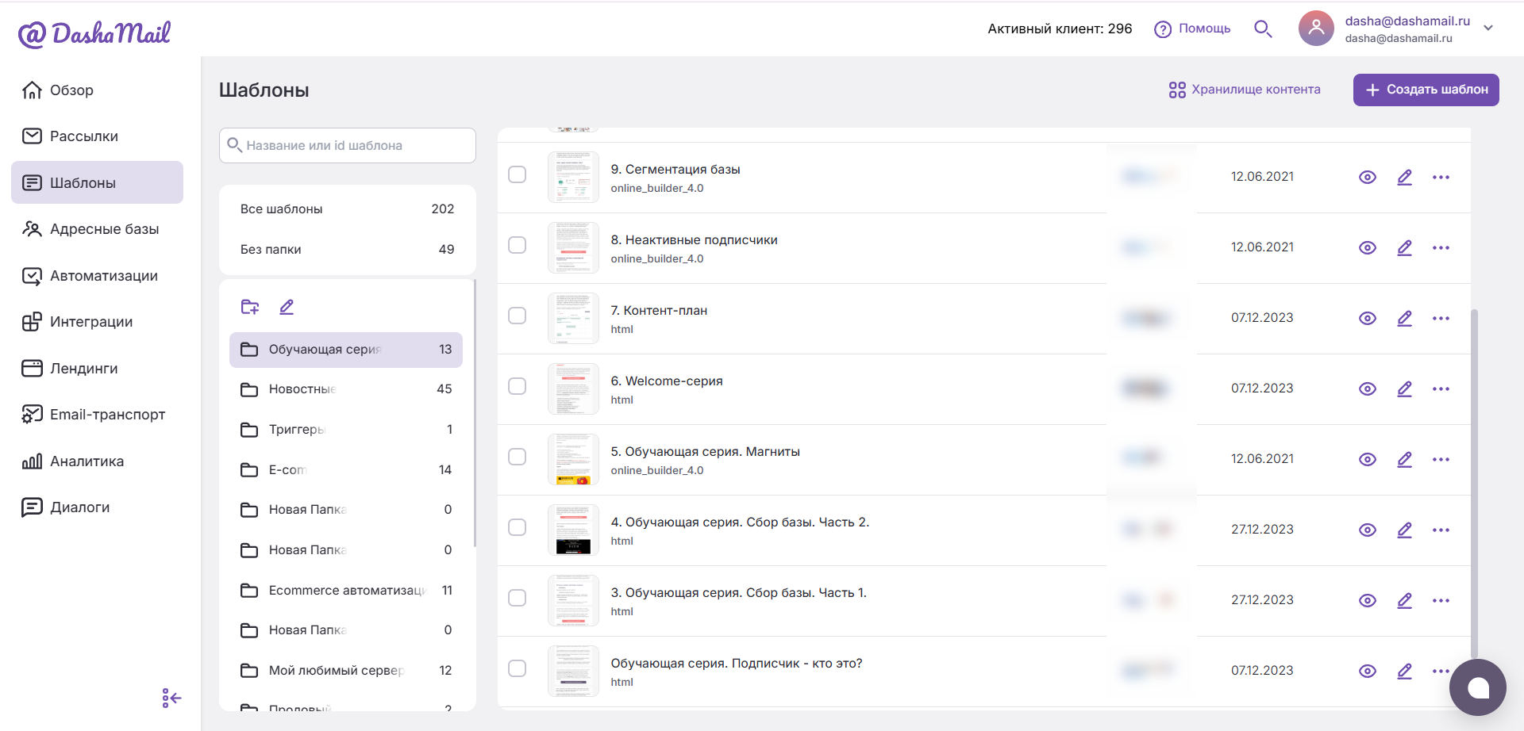Open more options for 7. Контент-план
The width and height of the screenshot is (1524, 731).
click(1441, 319)
